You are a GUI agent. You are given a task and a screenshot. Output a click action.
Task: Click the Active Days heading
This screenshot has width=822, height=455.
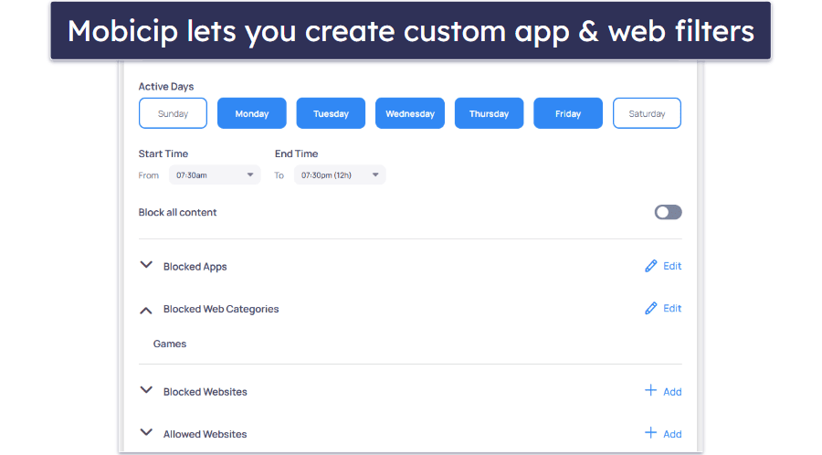point(166,87)
